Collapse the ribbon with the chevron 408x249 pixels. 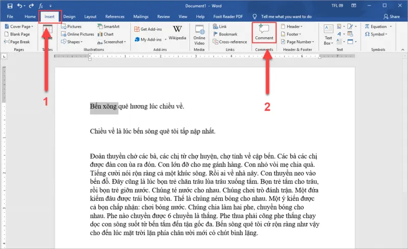pos(403,49)
